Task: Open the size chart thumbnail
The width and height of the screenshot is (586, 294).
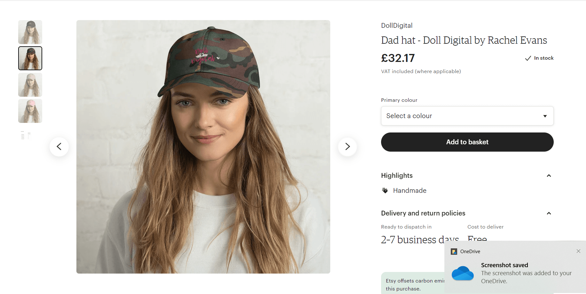Action: pos(26,135)
